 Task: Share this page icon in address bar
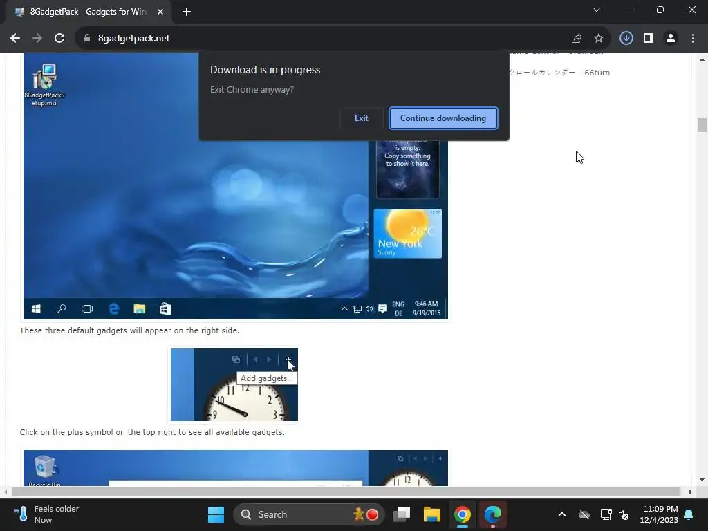[x=576, y=39]
